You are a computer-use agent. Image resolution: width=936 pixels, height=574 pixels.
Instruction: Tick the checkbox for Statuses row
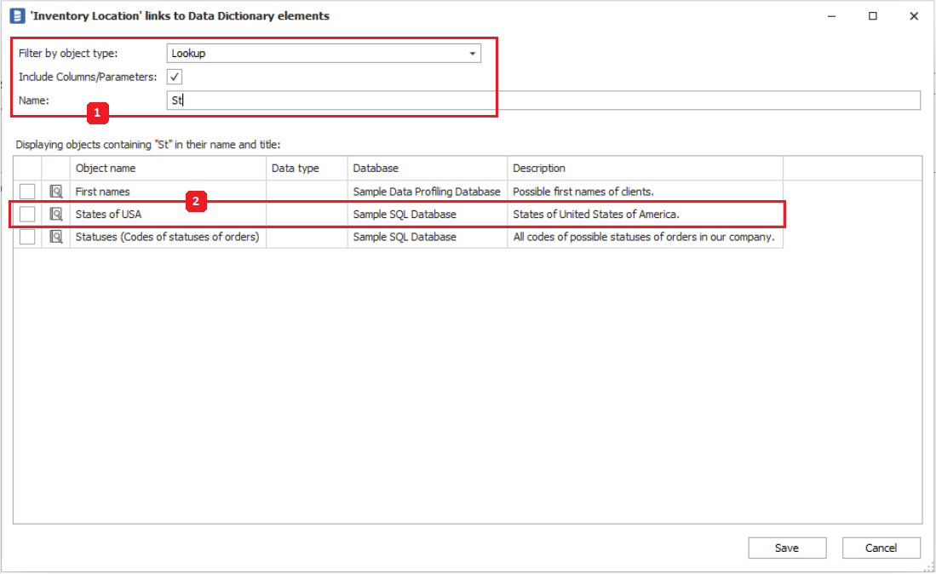pyautogui.click(x=28, y=238)
